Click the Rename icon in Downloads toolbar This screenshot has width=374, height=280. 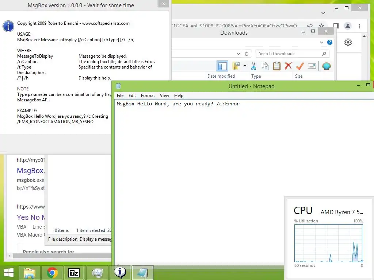(x=312, y=66)
